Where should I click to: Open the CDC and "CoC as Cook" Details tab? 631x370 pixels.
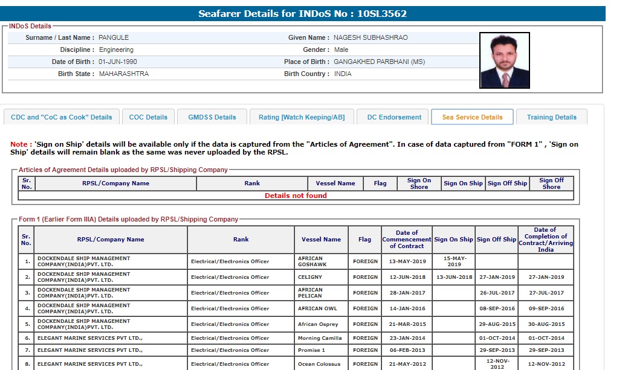pos(61,117)
